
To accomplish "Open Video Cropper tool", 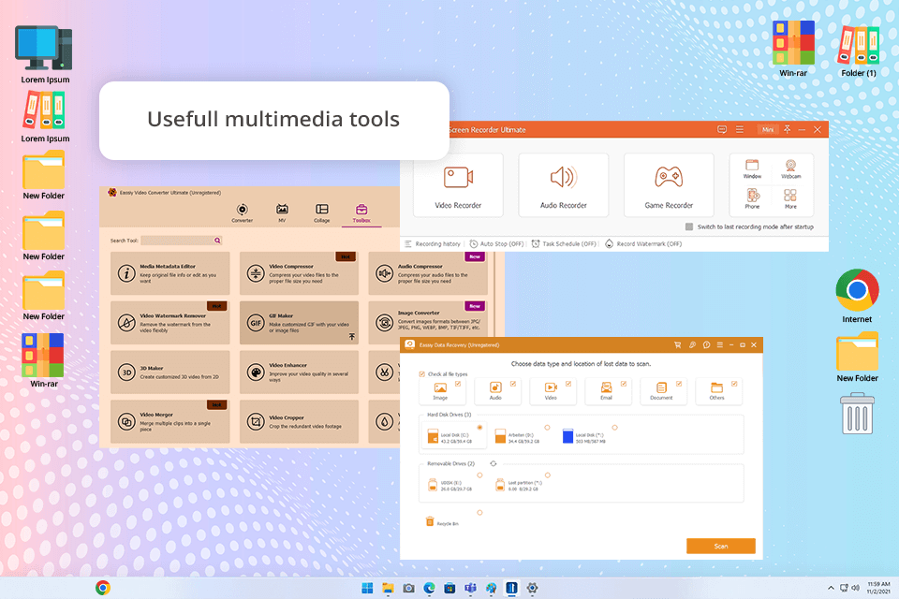I will coord(299,421).
